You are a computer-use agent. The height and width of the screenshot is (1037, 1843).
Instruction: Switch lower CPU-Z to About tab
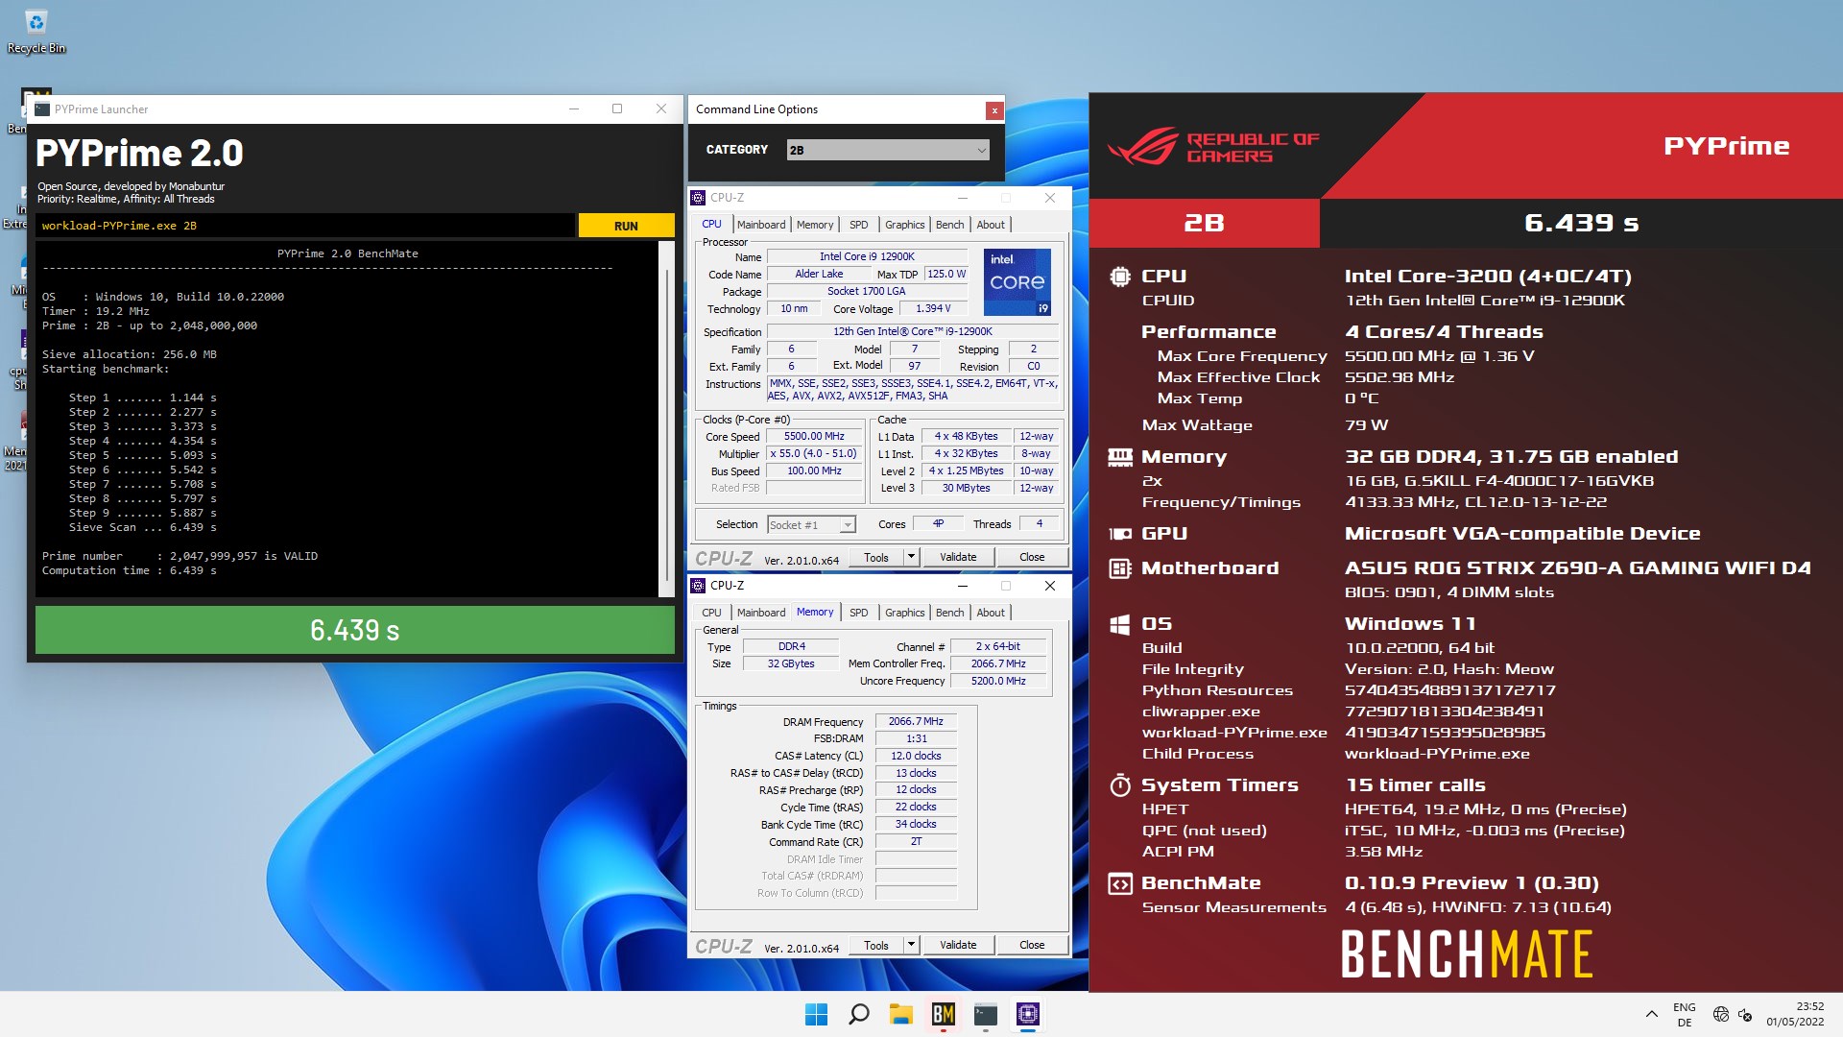point(991,613)
